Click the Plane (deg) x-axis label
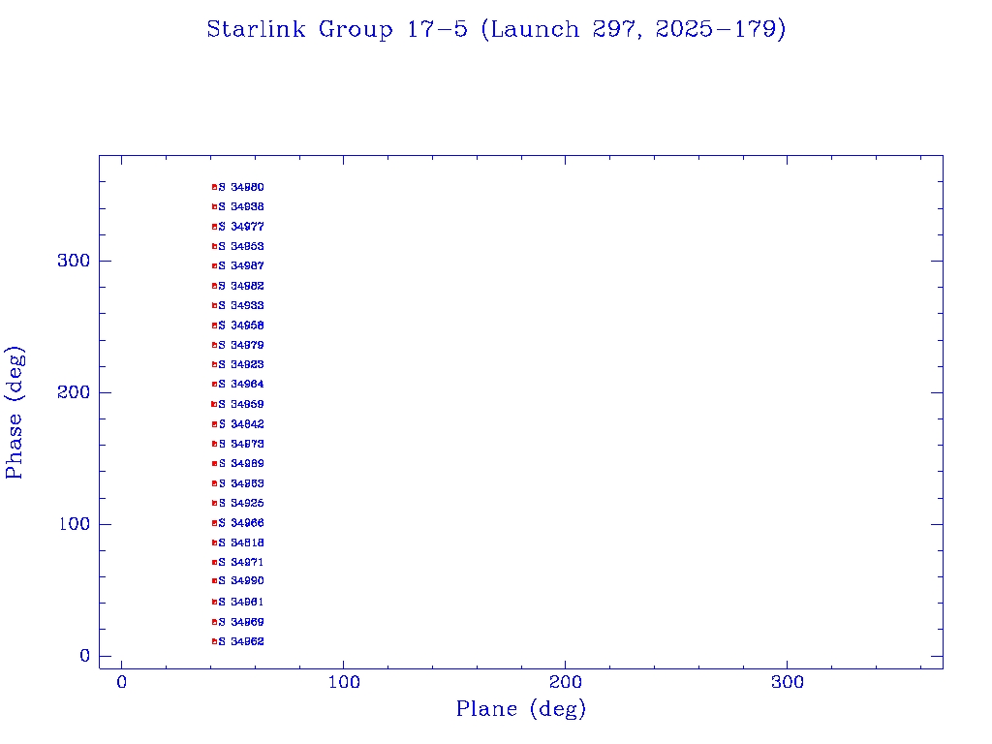Image resolution: width=992 pixels, height=744 pixels. click(x=521, y=709)
